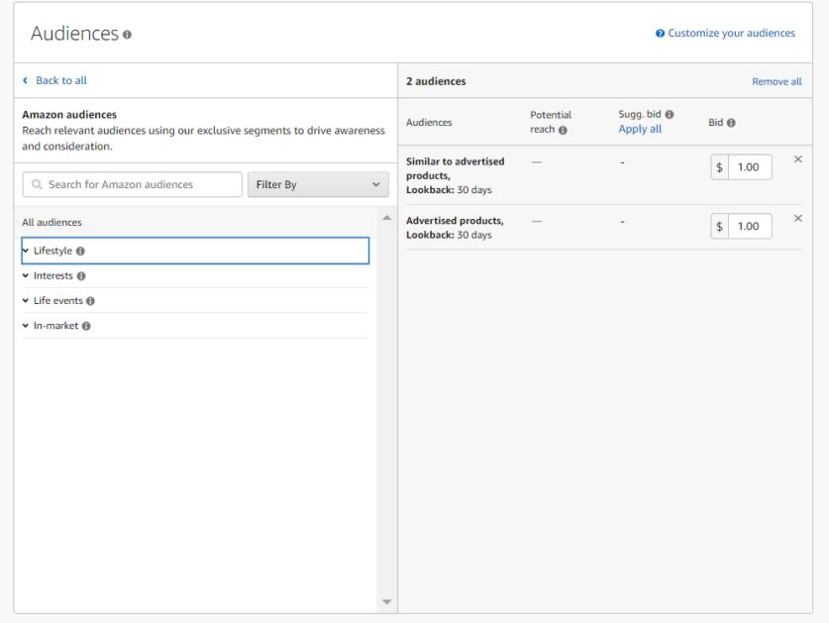Screen dimensions: 829x623
Task: Click Remove all audiences link
Action: (x=777, y=81)
